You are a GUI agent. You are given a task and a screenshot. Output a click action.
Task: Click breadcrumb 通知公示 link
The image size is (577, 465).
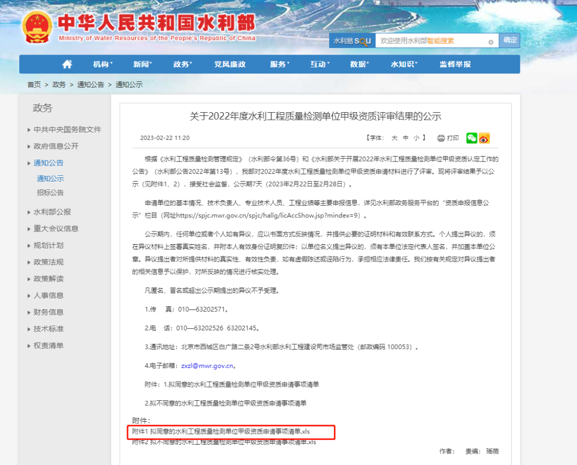click(129, 84)
